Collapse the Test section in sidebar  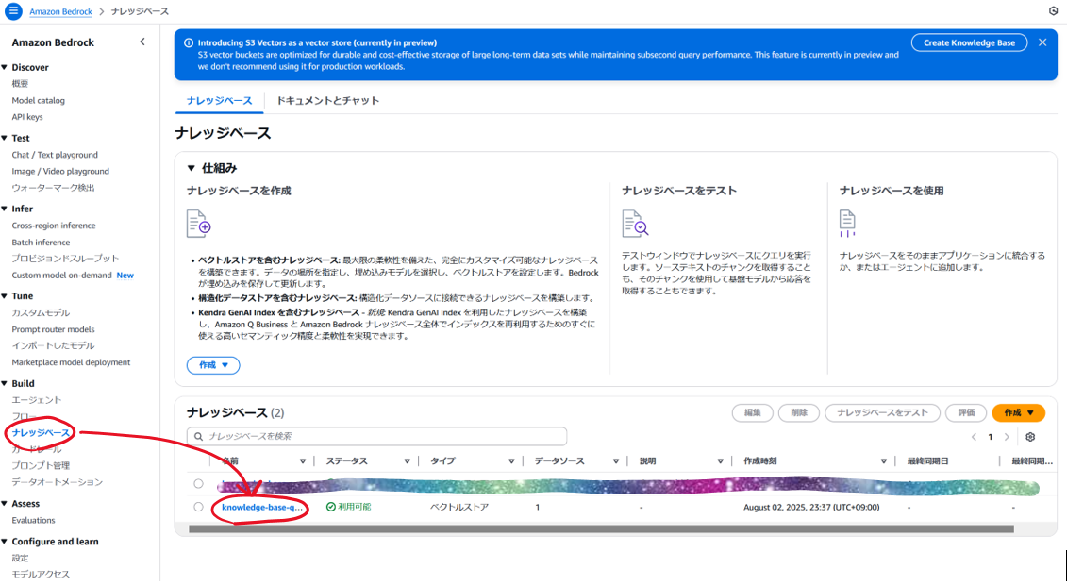pyautogui.click(x=5, y=138)
